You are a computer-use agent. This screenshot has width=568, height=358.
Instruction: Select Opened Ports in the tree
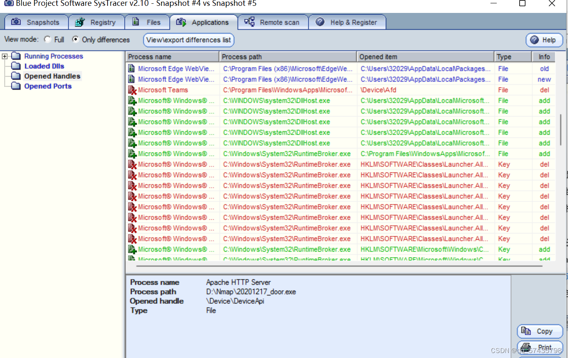[x=48, y=86]
